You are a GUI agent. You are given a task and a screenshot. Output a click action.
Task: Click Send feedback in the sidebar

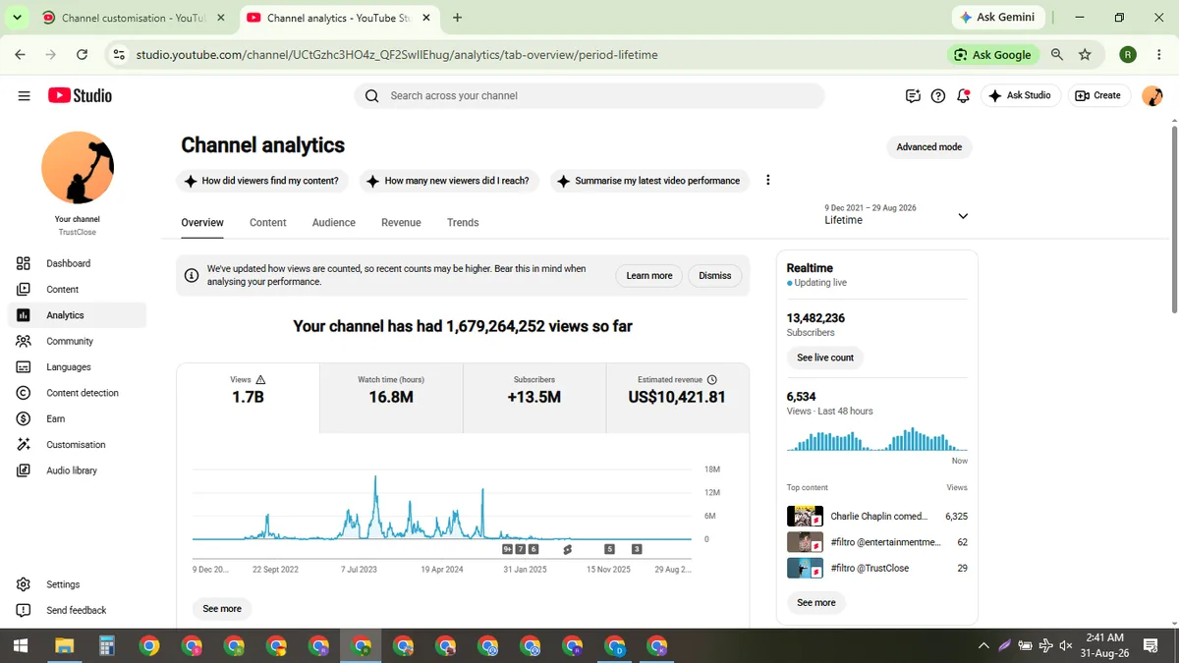77,610
